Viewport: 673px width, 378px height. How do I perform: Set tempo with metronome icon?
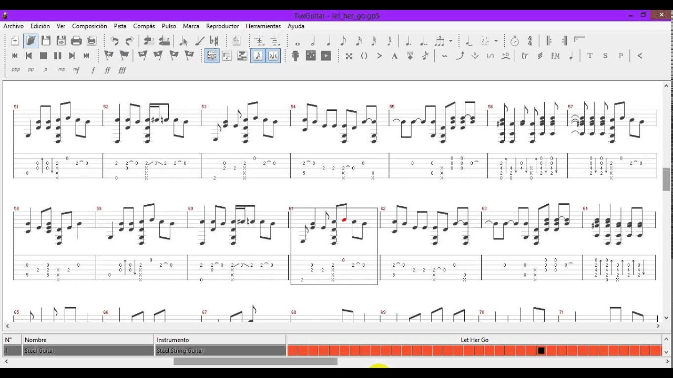515,40
